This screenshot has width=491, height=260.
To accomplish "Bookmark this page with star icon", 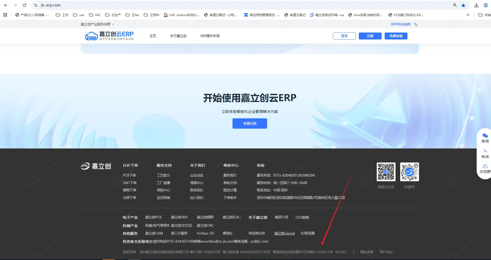I will [x=463, y=5].
